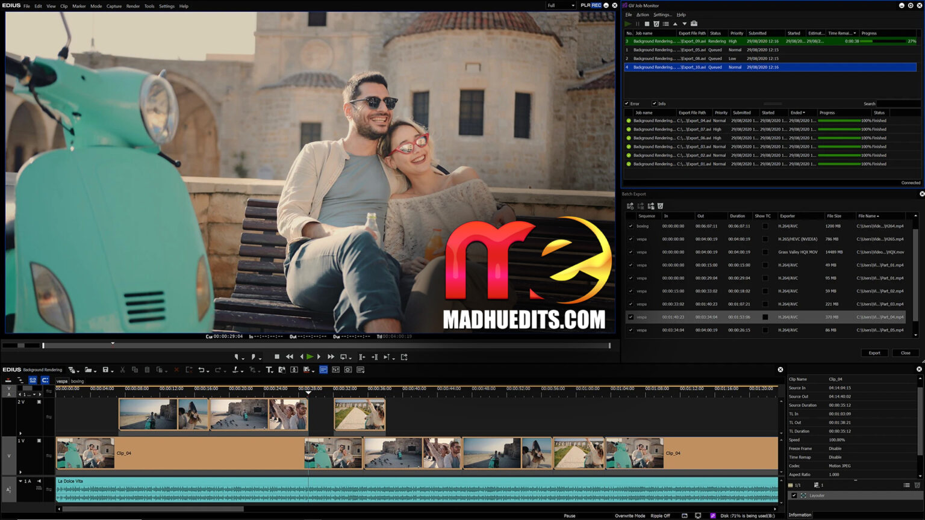The image size is (925, 520).
Task: Close the Batch Export panel via Close button
Action: click(x=905, y=353)
